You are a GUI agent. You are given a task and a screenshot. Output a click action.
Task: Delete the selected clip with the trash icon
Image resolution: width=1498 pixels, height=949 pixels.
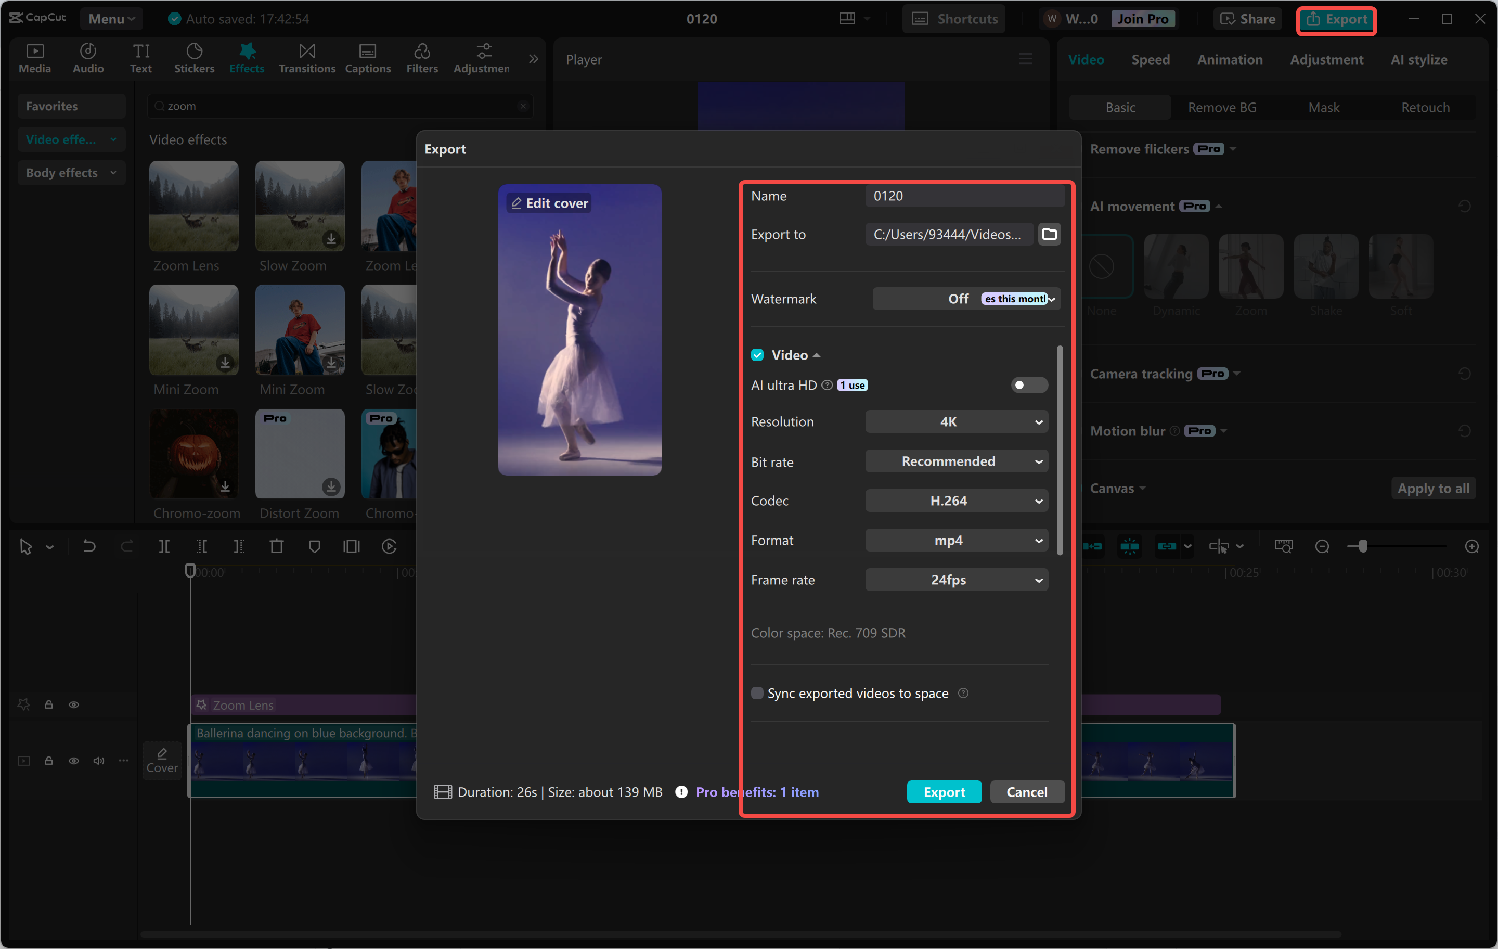(x=277, y=546)
